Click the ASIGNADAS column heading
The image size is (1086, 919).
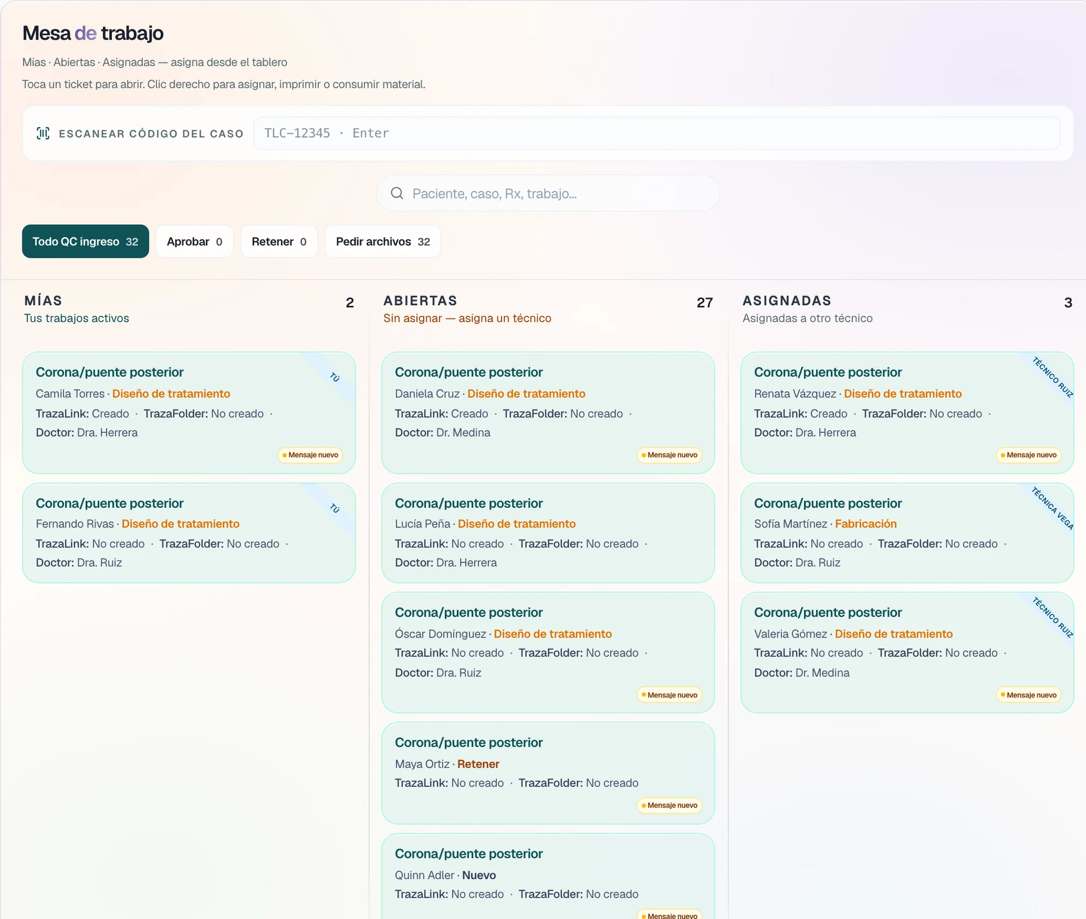tap(787, 301)
